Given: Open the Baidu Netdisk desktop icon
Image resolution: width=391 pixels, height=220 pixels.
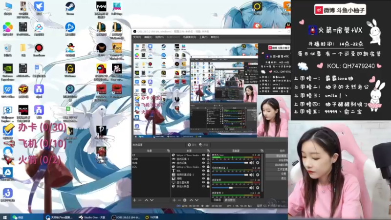Looking at the screenshot, I should click(x=39, y=29).
